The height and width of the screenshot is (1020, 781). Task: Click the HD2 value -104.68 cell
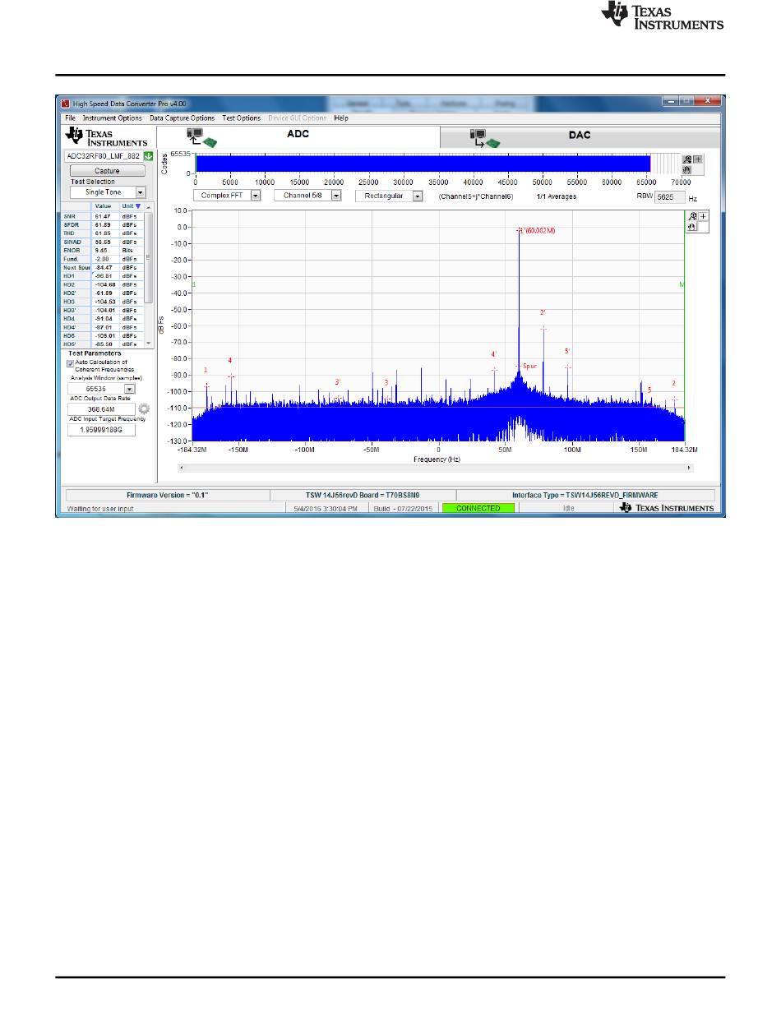[x=105, y=284]
